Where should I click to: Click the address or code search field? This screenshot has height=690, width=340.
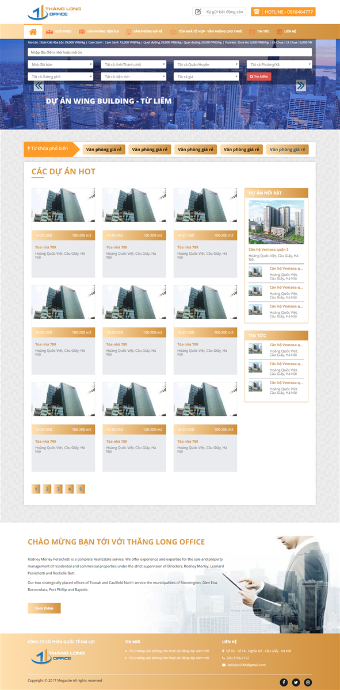coord(170,52)
